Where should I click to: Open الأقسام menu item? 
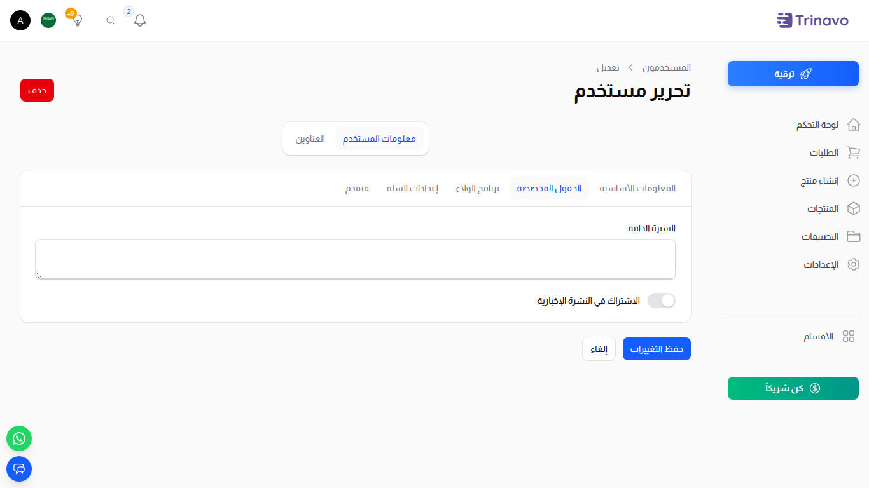(818, 336)
